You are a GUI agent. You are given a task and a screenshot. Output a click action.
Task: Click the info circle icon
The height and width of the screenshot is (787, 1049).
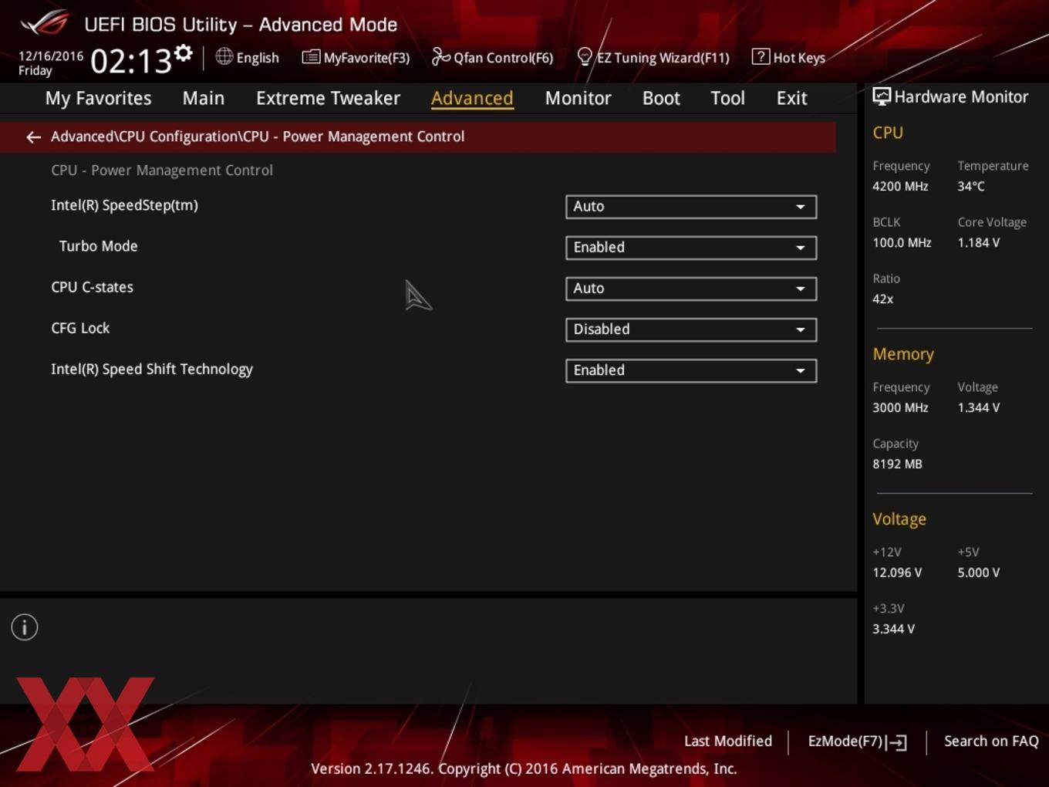click(x=25, y=627)
